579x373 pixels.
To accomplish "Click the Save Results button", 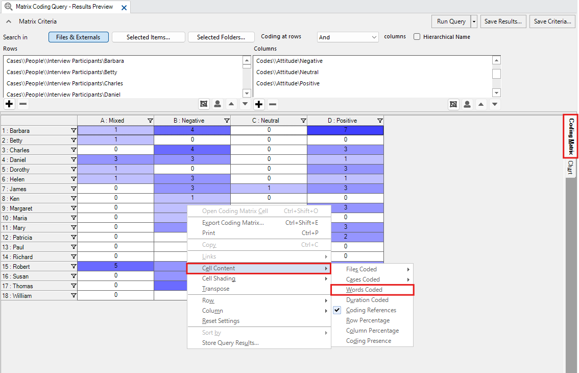I will 503,21.
